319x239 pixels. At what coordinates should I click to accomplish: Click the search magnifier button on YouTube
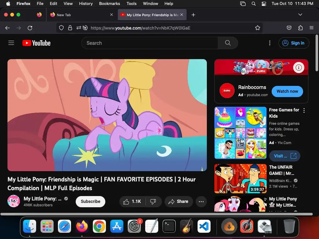(x=228, y=43)
